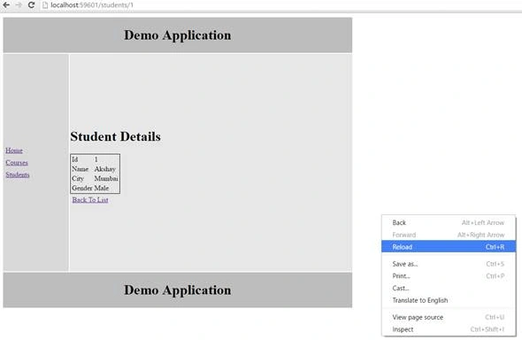Click the City value Mumbai

click(106, 179)
